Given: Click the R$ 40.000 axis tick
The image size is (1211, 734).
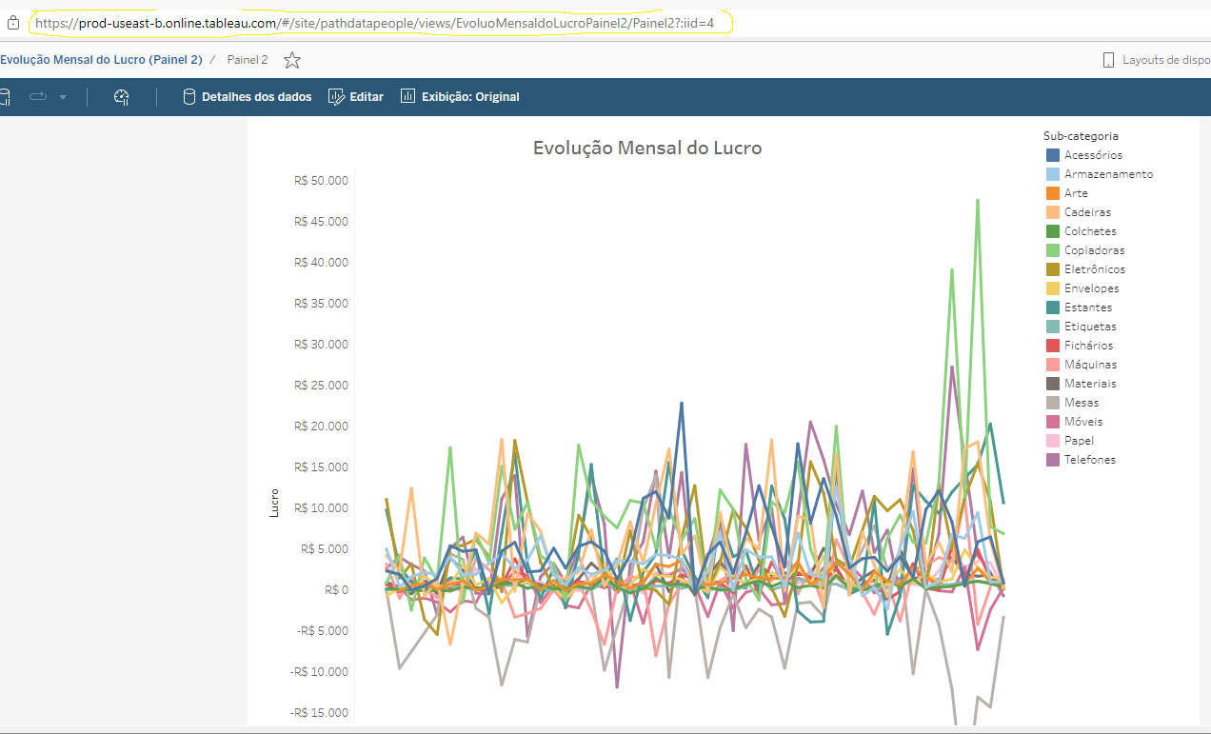Looking at the screenshot, I should pyautogui.click(x=322, y=262).
